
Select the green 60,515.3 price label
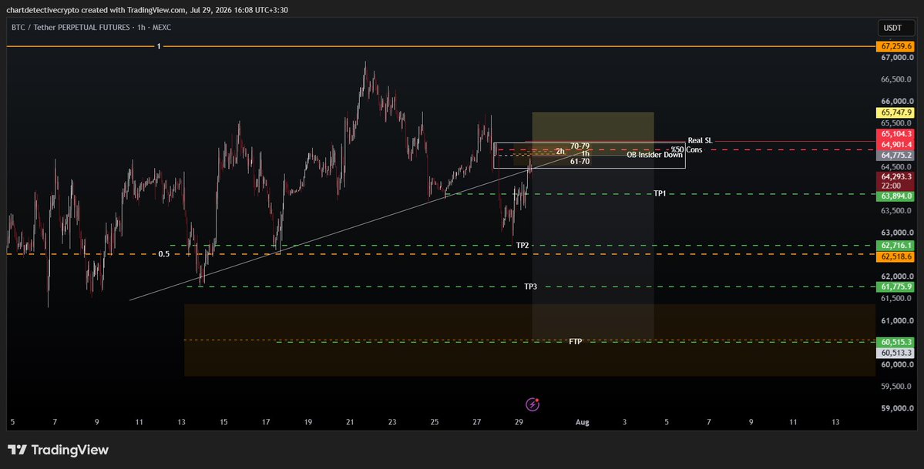coord(895,342)
